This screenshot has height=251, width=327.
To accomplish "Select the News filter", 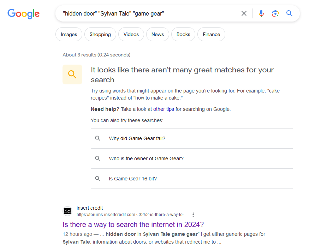I will tap(157, 34).
